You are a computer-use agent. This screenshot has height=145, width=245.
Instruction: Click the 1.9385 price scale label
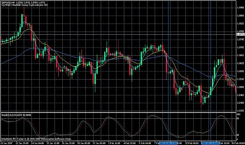click(241, 111)
